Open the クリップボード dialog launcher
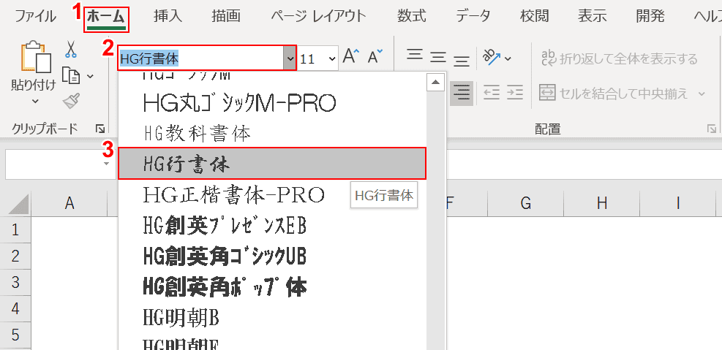 [x=101, y=129]
